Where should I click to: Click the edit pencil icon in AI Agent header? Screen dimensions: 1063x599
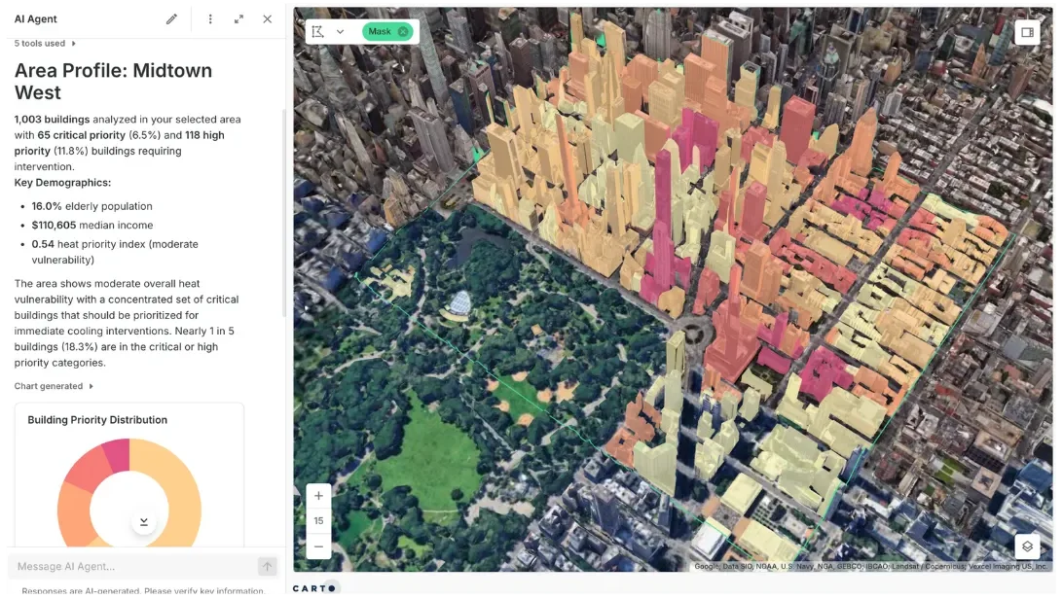pos(171,18)
